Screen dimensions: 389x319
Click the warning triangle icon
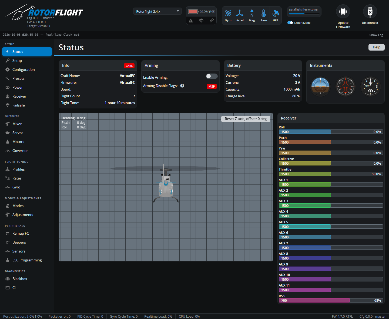[x=191, y=21]
